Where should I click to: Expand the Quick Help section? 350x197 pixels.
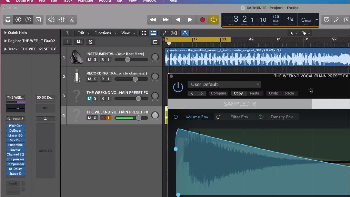click(5, 33)
